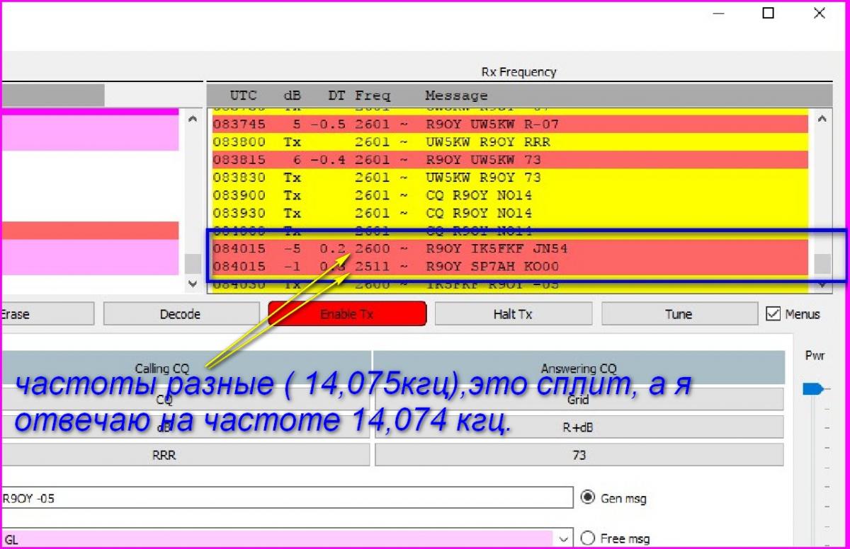Click the RRR message button
850x549 pixels.
coord(163,456)
